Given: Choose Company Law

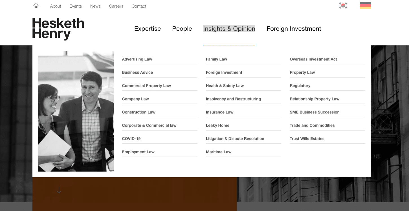Looking at the screenshot, I should click(135, 99).
